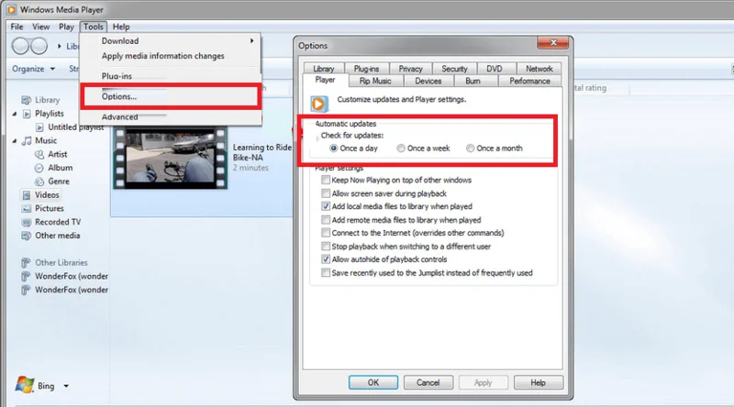
Task: Click OK in Options dialog
Action: click(373, 382)
